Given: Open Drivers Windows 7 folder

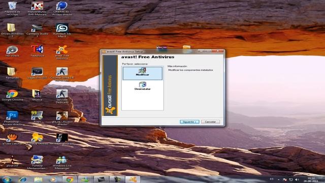Looking at the screenshot, I should coord(12,30).
